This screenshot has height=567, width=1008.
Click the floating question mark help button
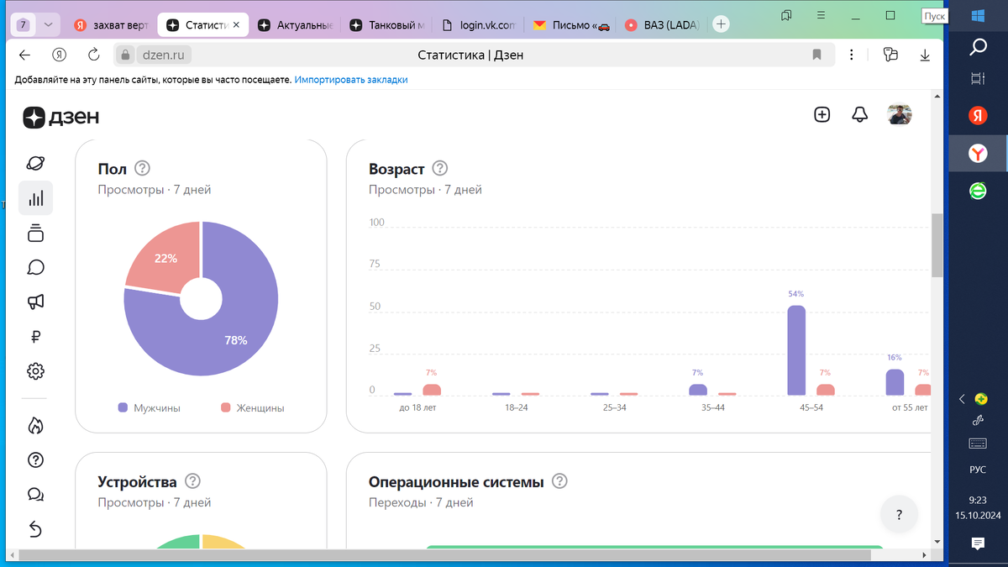coord(899,515)
